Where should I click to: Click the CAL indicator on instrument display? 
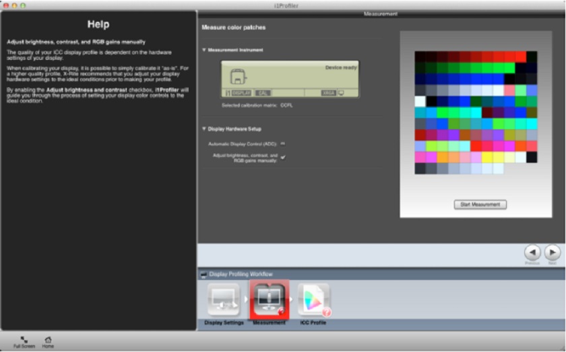click(263, 93)
